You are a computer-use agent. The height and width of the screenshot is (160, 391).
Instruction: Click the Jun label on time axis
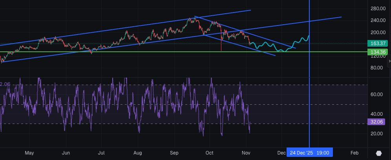tap(66, 153)
